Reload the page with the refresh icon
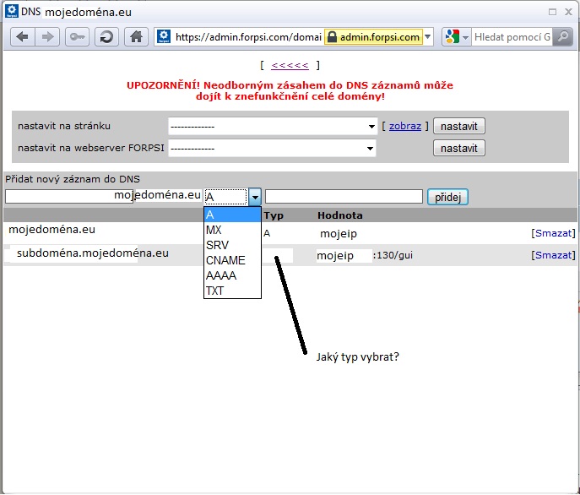The width and height of the screenshot is (580, 495). click(x=106, y=37)
